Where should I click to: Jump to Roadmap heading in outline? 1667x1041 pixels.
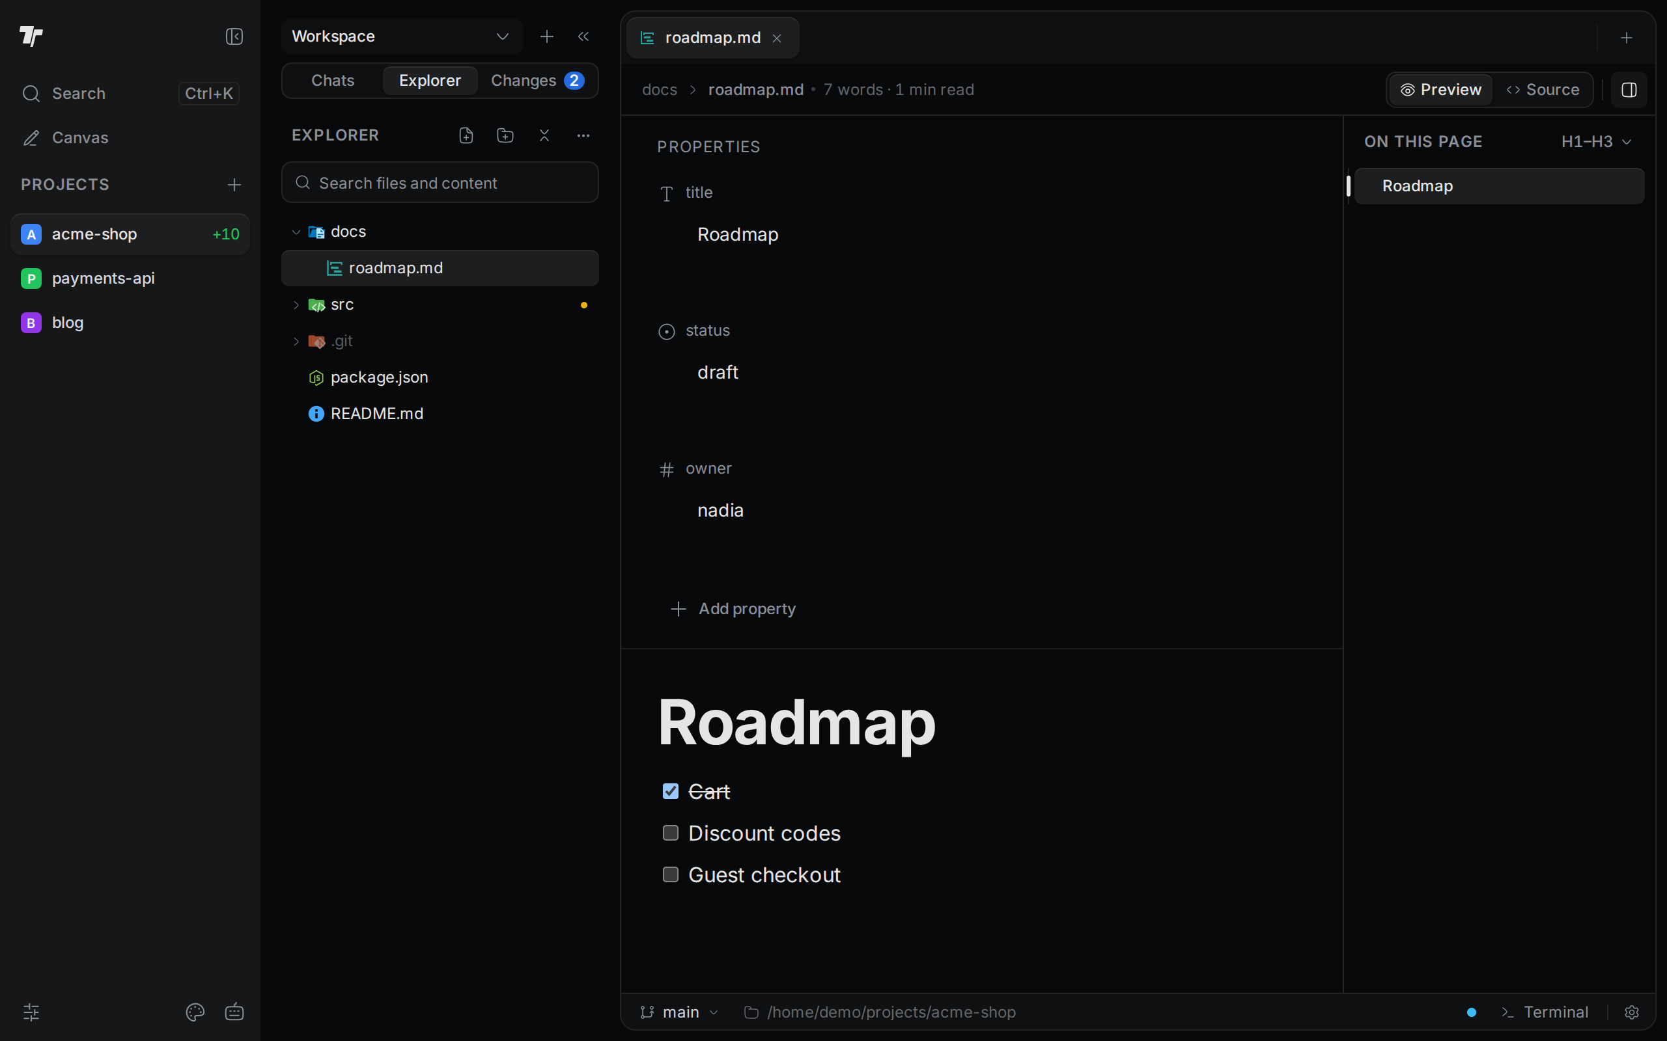point(1499,186)
